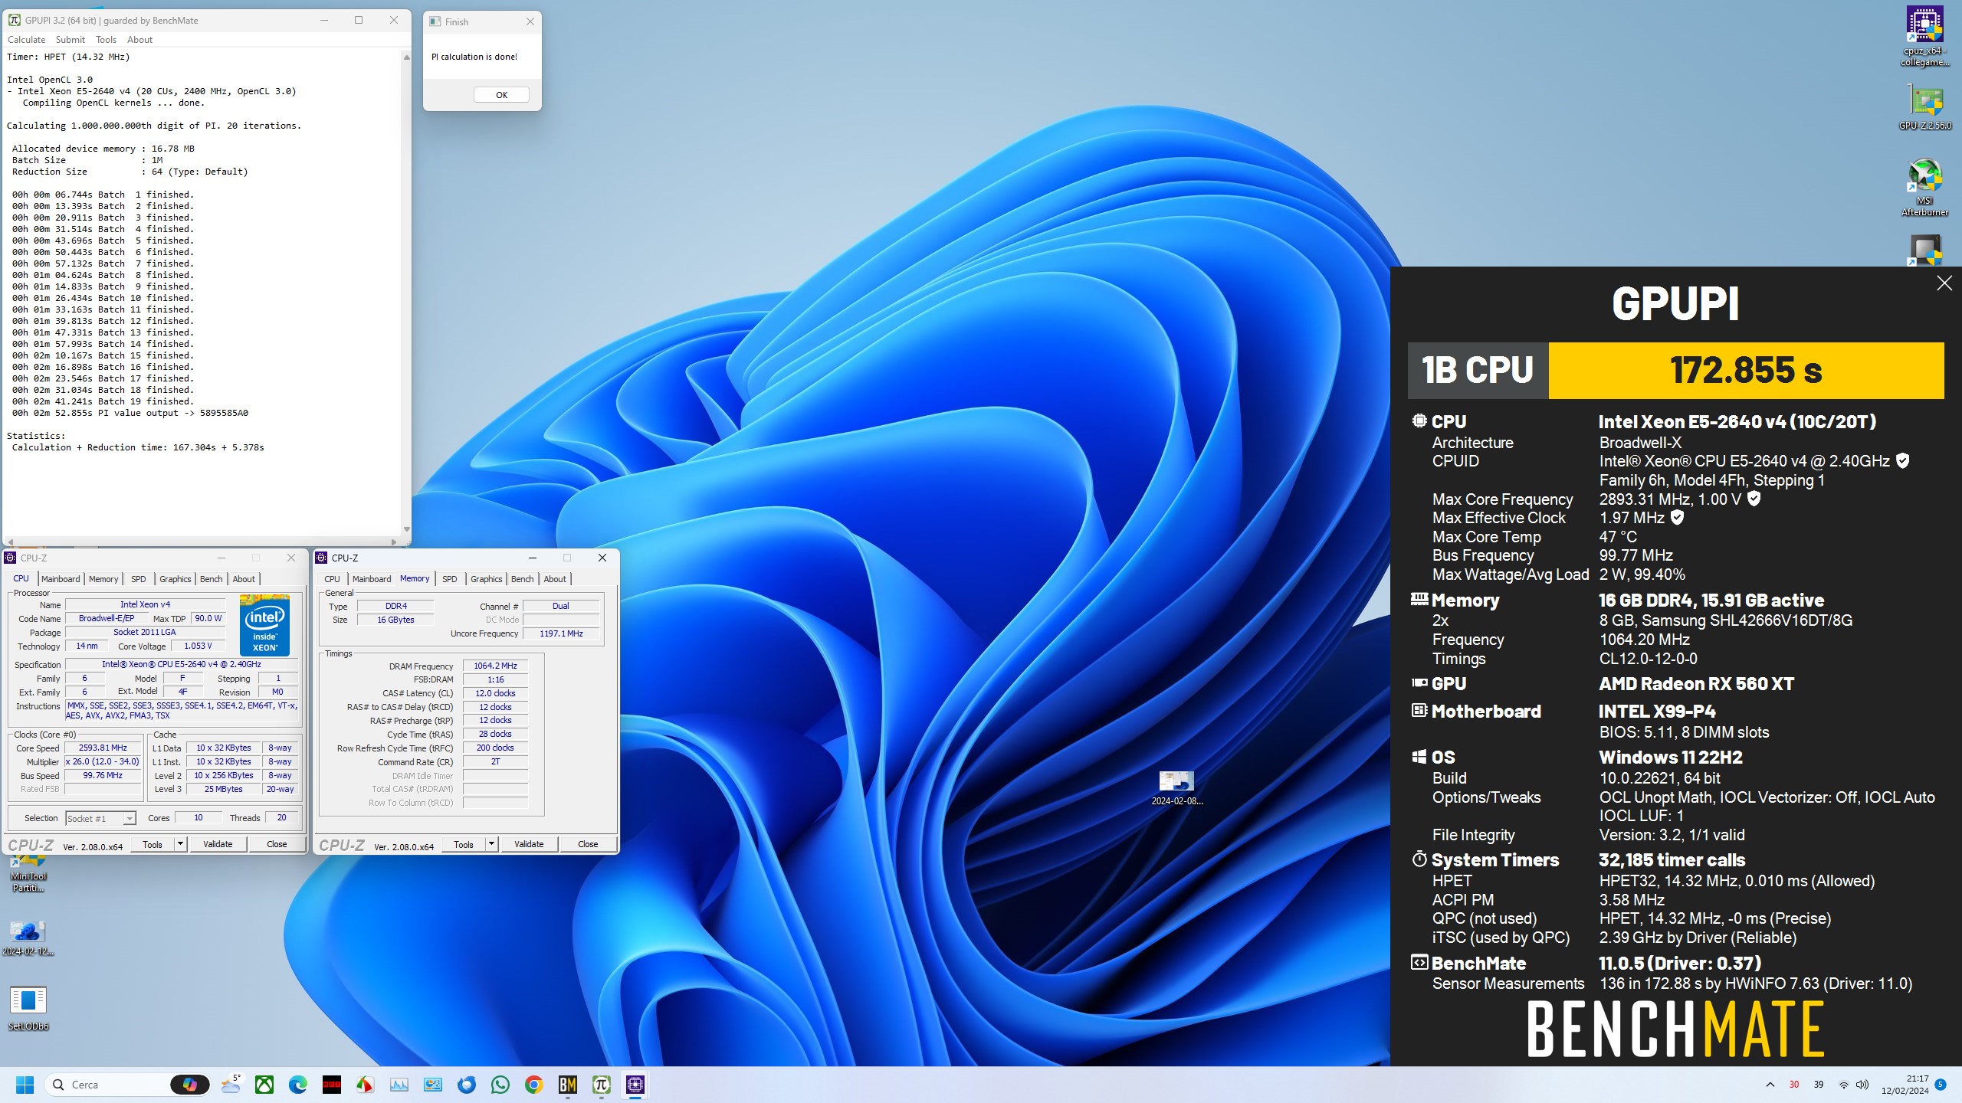This screenshot has width=1962, height=1103.
Task: Click 'Intel Xeon E5-2640 v4 (10C/20T)' in BenchMate
Action: [1737, 421]
